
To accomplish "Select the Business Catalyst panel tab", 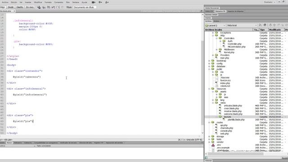I will [211, 14].
